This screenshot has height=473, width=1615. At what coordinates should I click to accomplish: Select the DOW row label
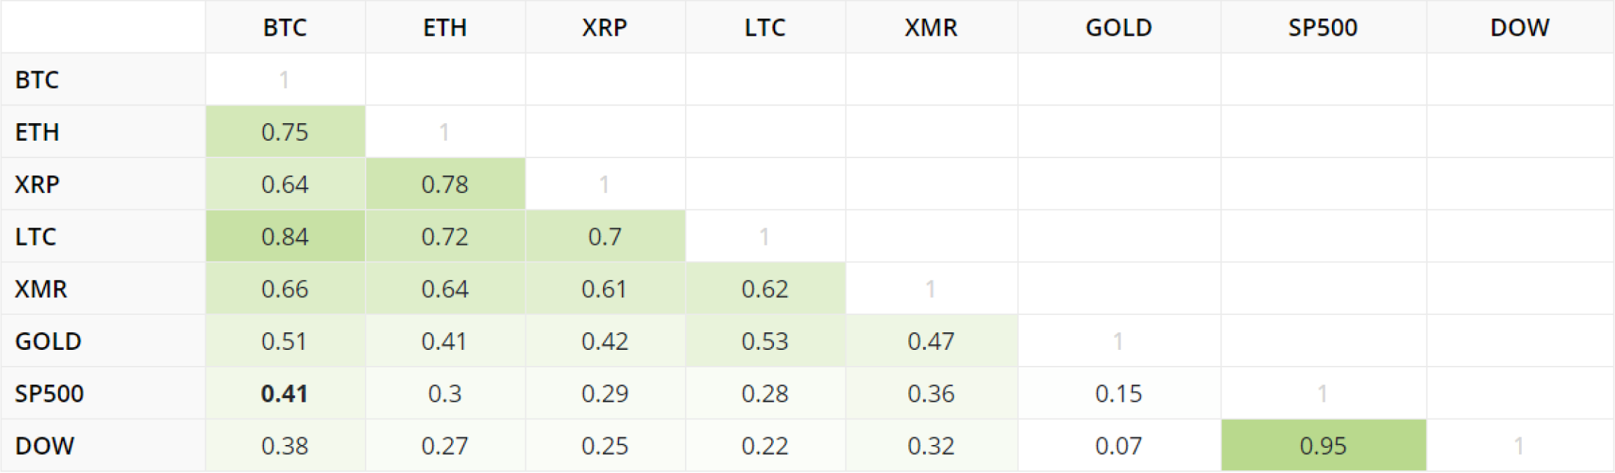45,446
